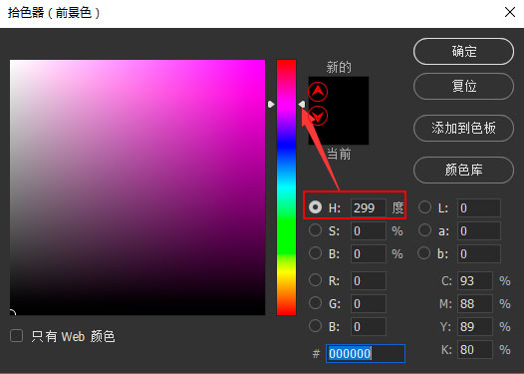Confirm color with the 确定 button
Viewport: 524px width, 374px height.
click(463, 52)
